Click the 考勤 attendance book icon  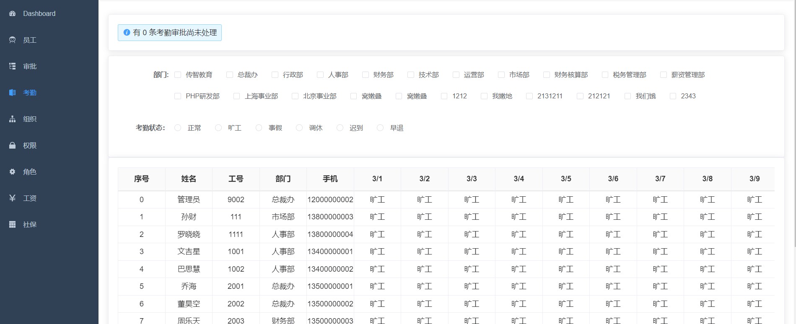pyautogui.click(x=13, y=93)
